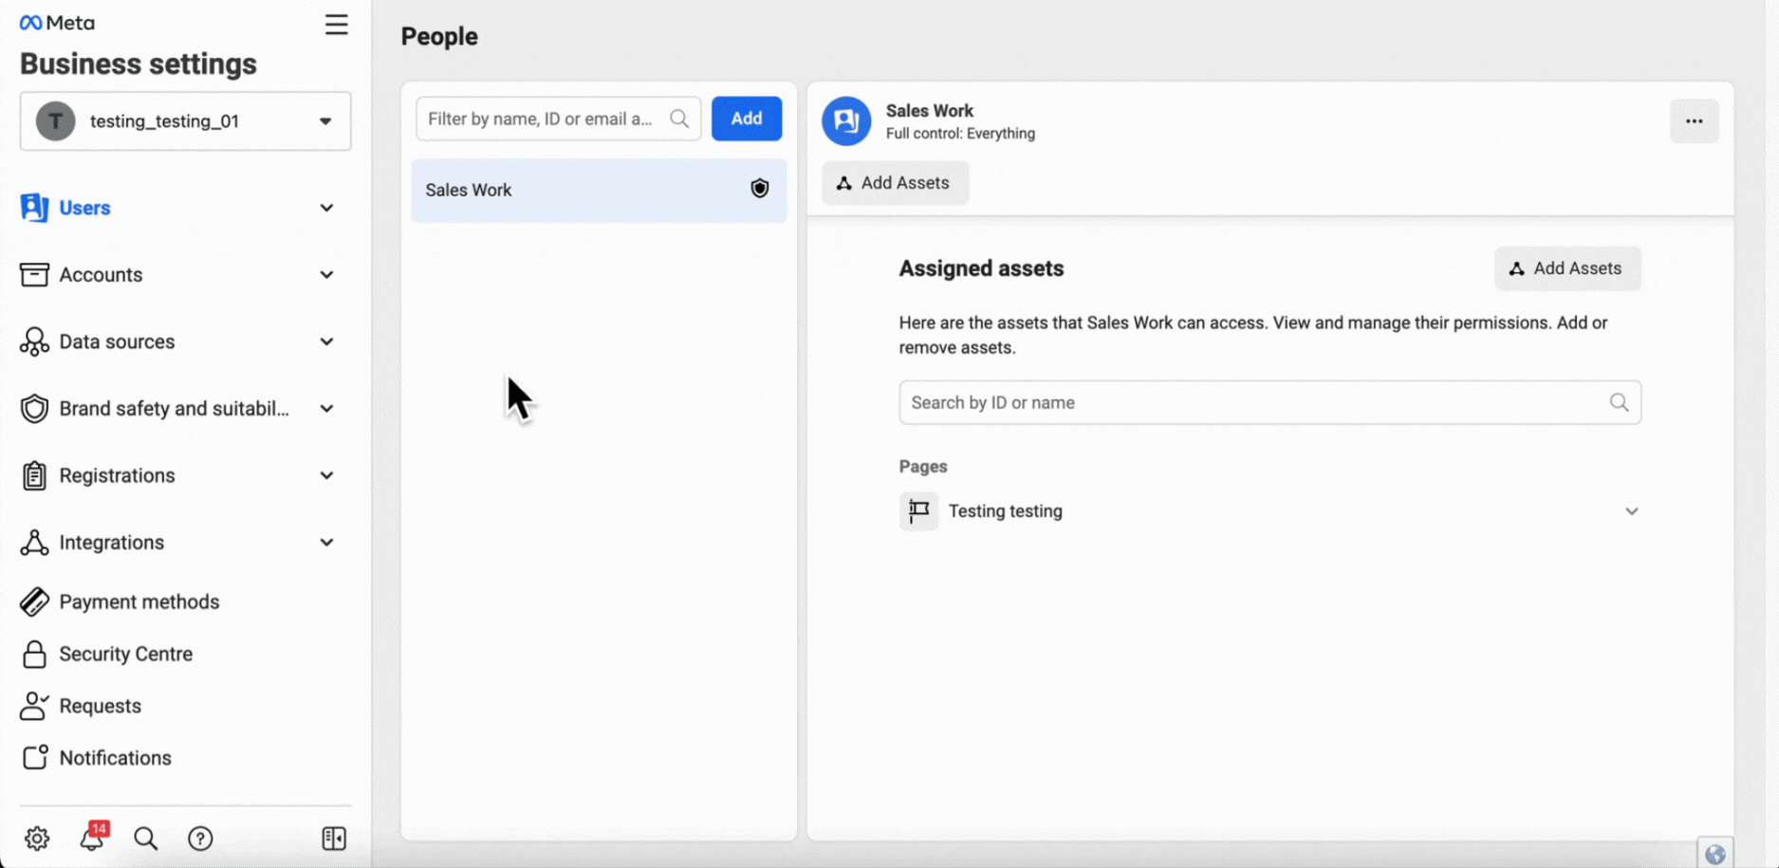
Task: Expand the Accounts section chevron
Action: 326,275
